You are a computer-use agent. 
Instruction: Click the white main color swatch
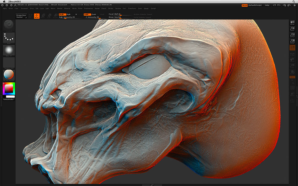pyautogui.click(x=10, y=97)
